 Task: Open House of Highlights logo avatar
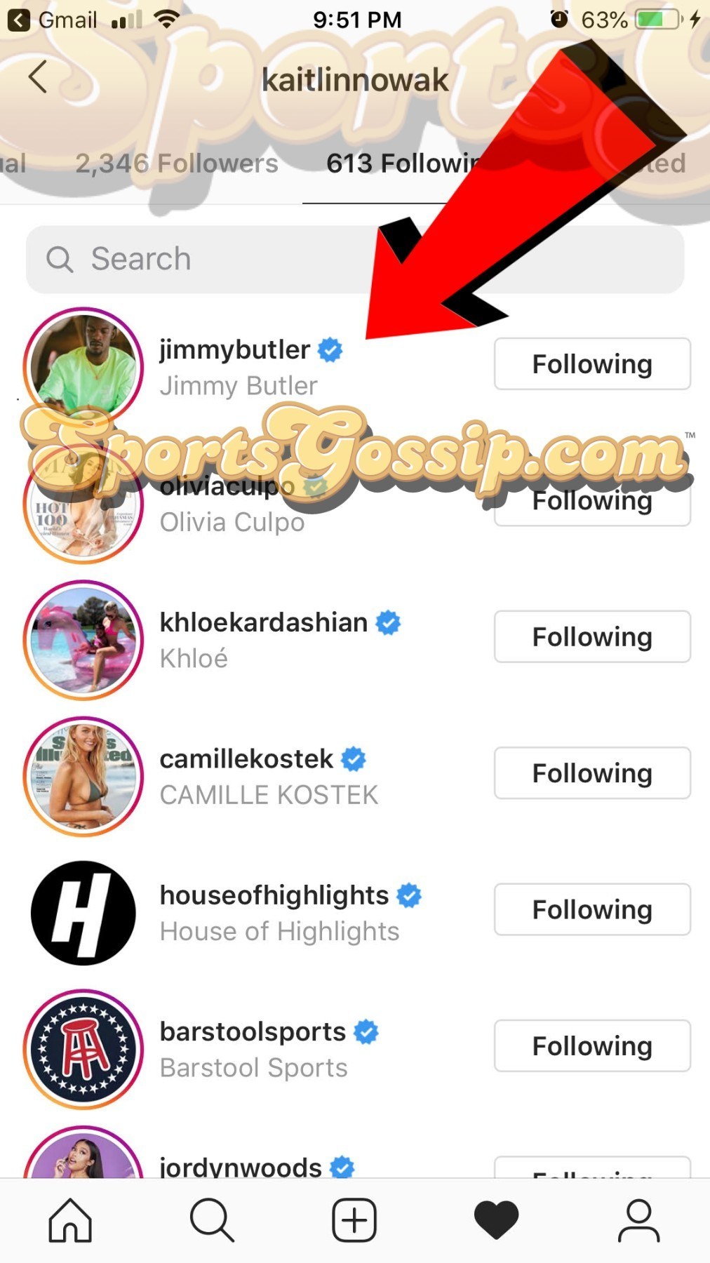pos(83,913)
